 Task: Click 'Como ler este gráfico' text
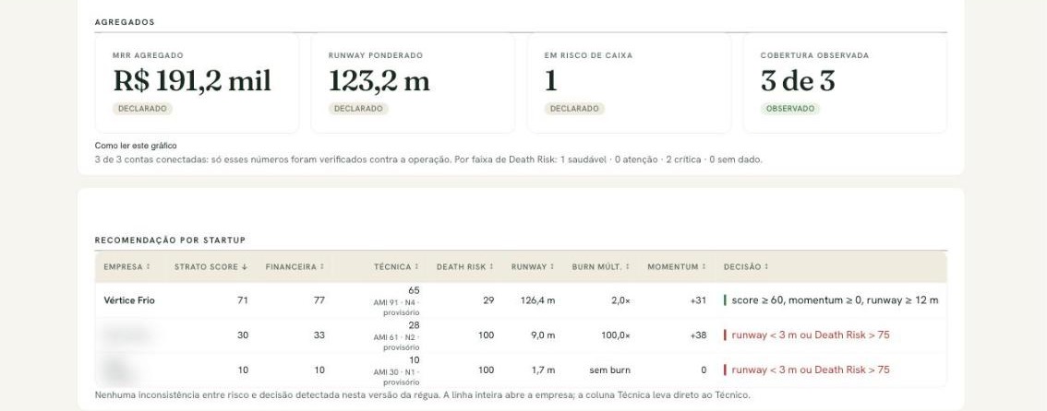[x=136, y=146]
